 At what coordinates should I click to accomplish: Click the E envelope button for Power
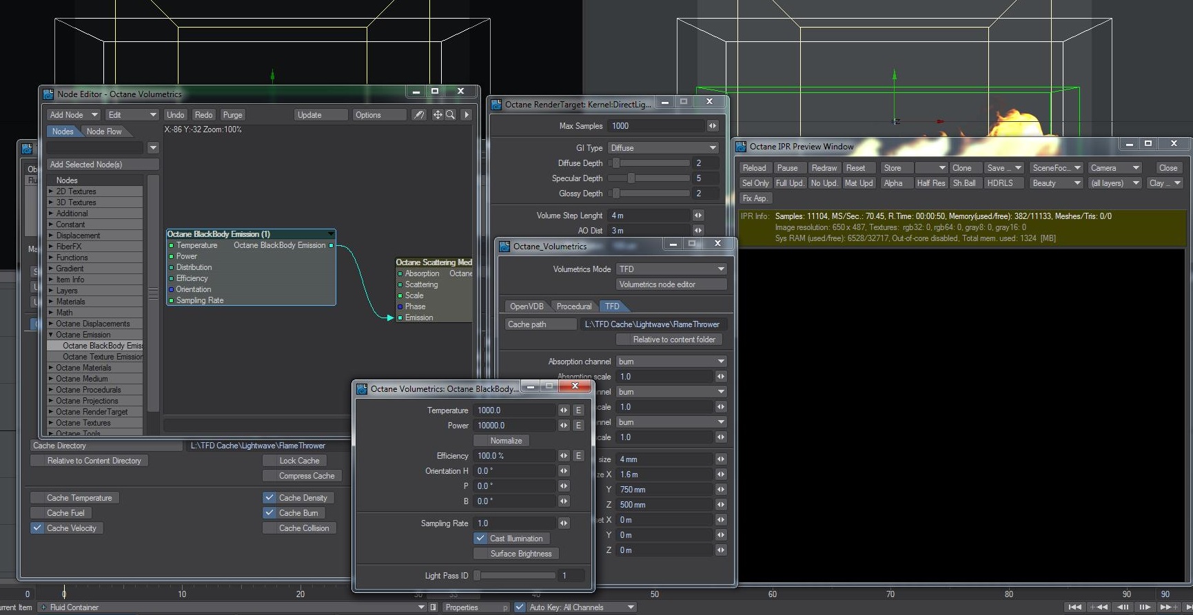tap(578, 426)
